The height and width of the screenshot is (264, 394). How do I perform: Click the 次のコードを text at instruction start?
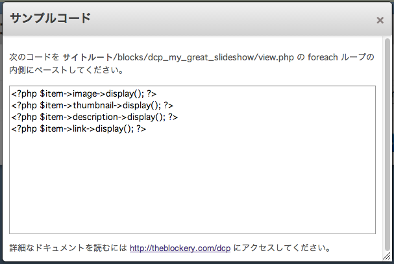33,58
